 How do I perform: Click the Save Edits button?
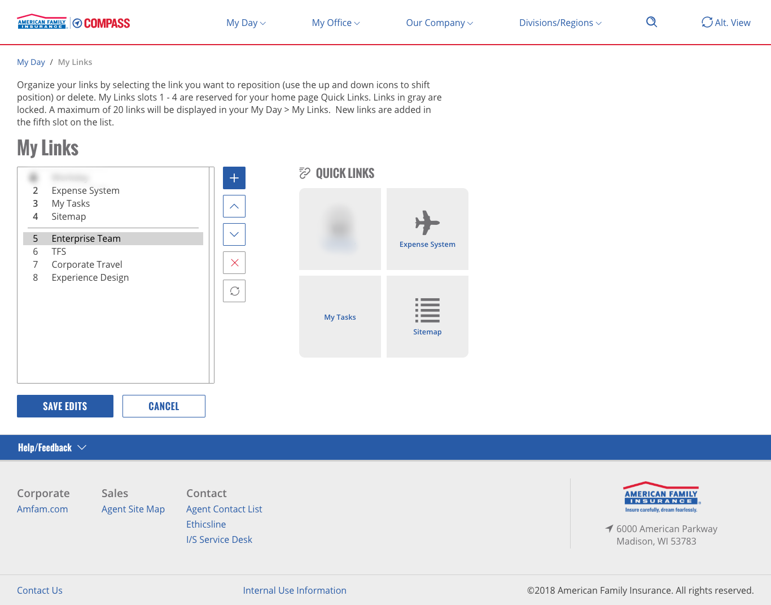coord(65,406)
